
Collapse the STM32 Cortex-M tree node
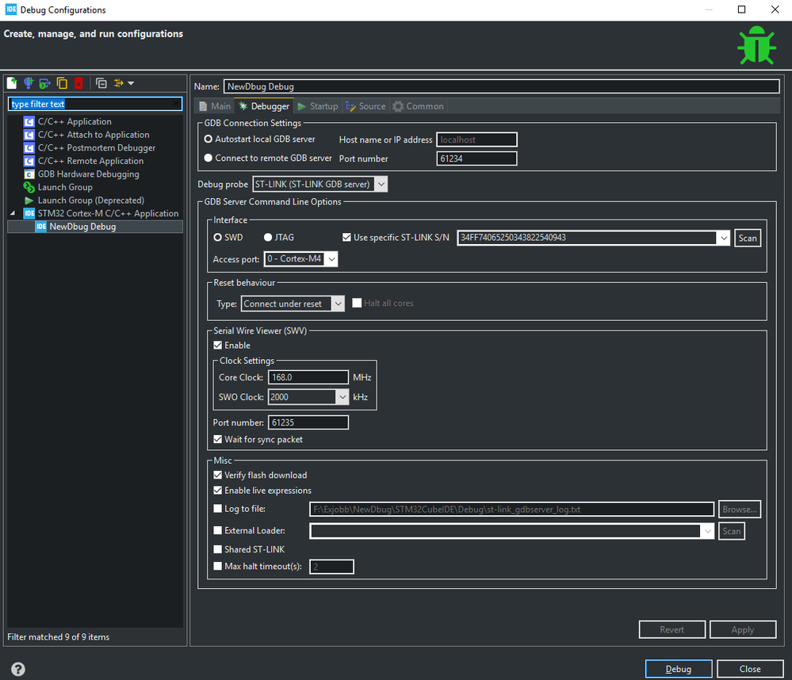(13, 213)
